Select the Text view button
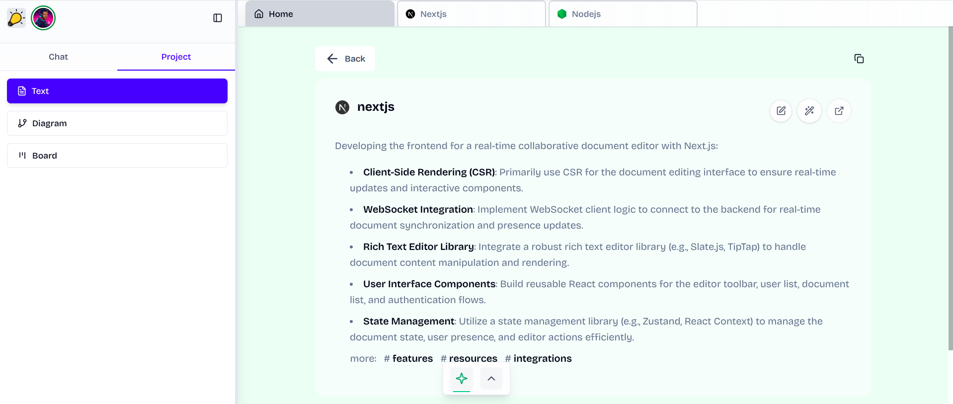Screen dimensions: 953x404 (117, 91)
